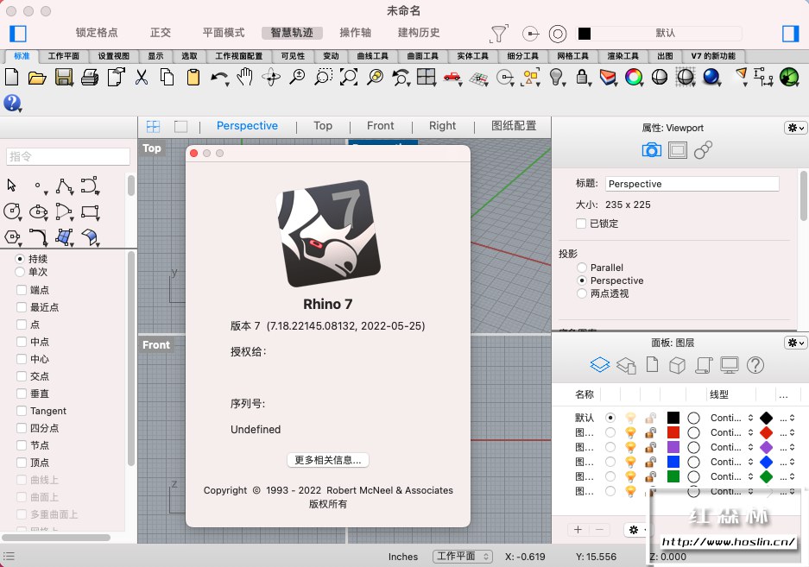The width and height of the screenshot is (809, 567).
Task: Select the Pan hand tool
Action: point(245,78)
